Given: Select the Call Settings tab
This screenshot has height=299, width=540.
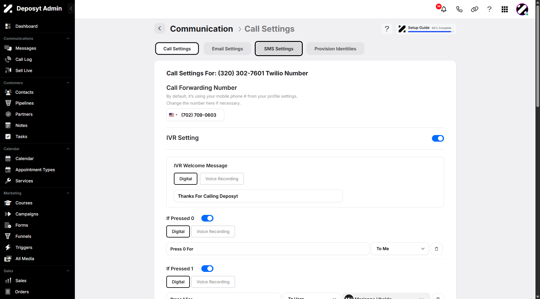Looking at the screenshot, I should click(x=177, y=49).
